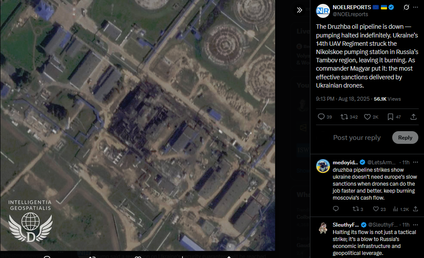Viewport: 424px width, 258px height.
Task: Open more options on NOELREPORTS post
Action: (x=416, y=7)
